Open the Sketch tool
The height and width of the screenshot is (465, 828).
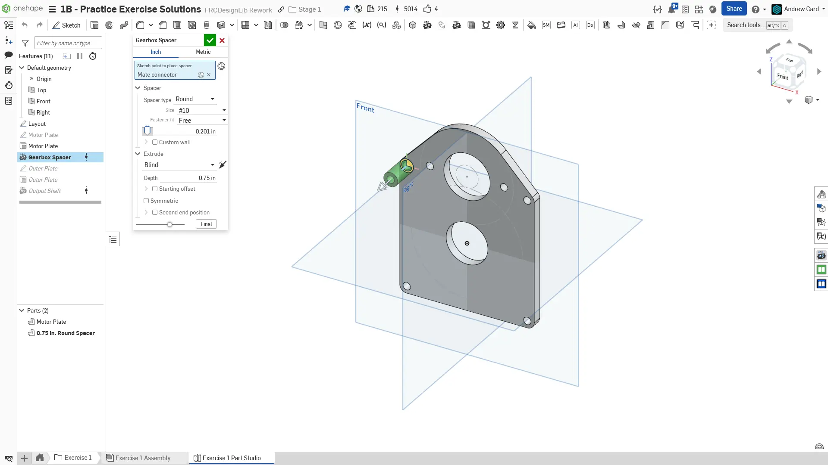click(x=66, y=25)
